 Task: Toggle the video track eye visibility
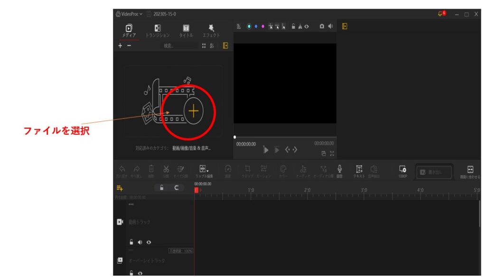tap(149, 242)
